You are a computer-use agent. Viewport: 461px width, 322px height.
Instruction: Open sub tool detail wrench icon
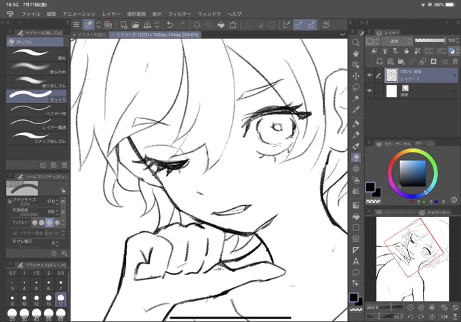(64, 253)
